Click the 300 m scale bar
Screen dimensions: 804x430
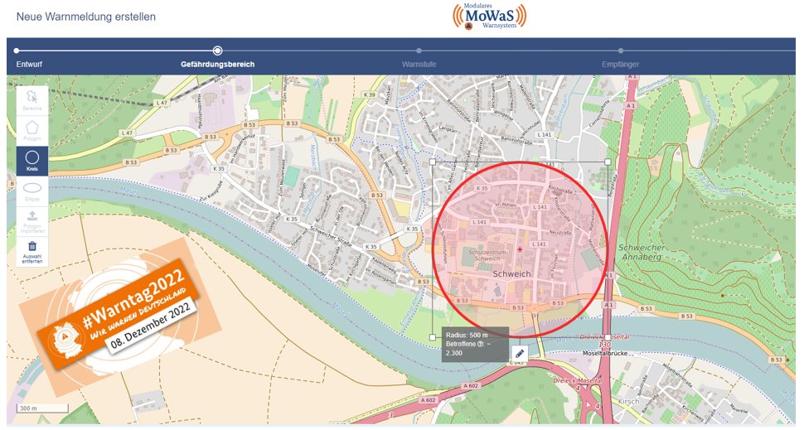point(42,408)
